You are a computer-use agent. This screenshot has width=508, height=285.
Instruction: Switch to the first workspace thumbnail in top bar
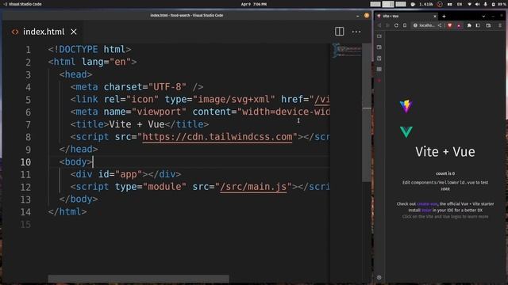click(x=375, y=4)
